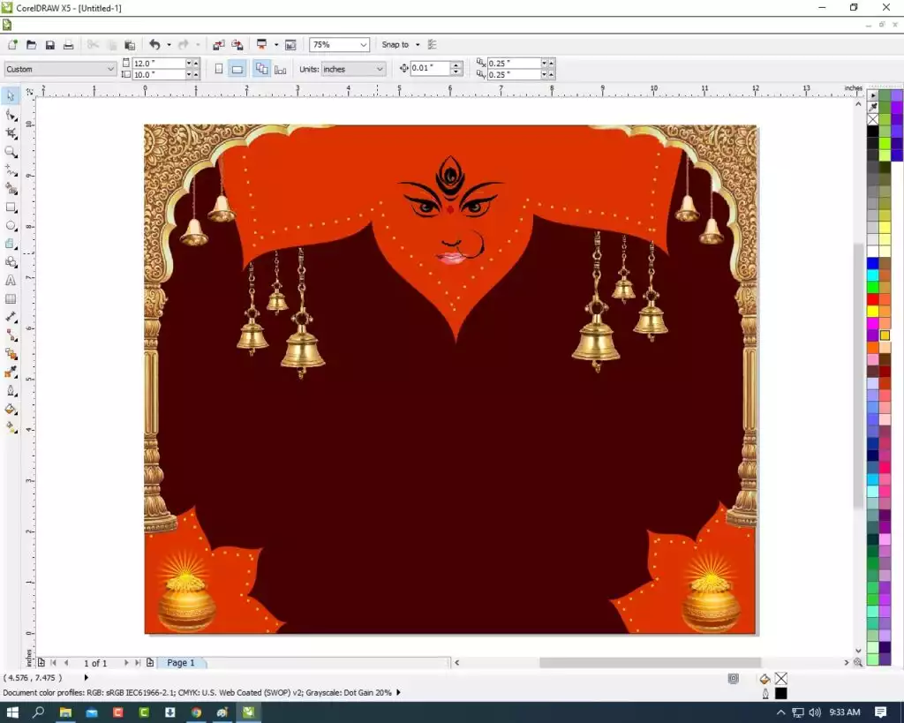Pick the yellow swatch in the palette
Viewport: 904px width, 723px height.
coord(873,312)
